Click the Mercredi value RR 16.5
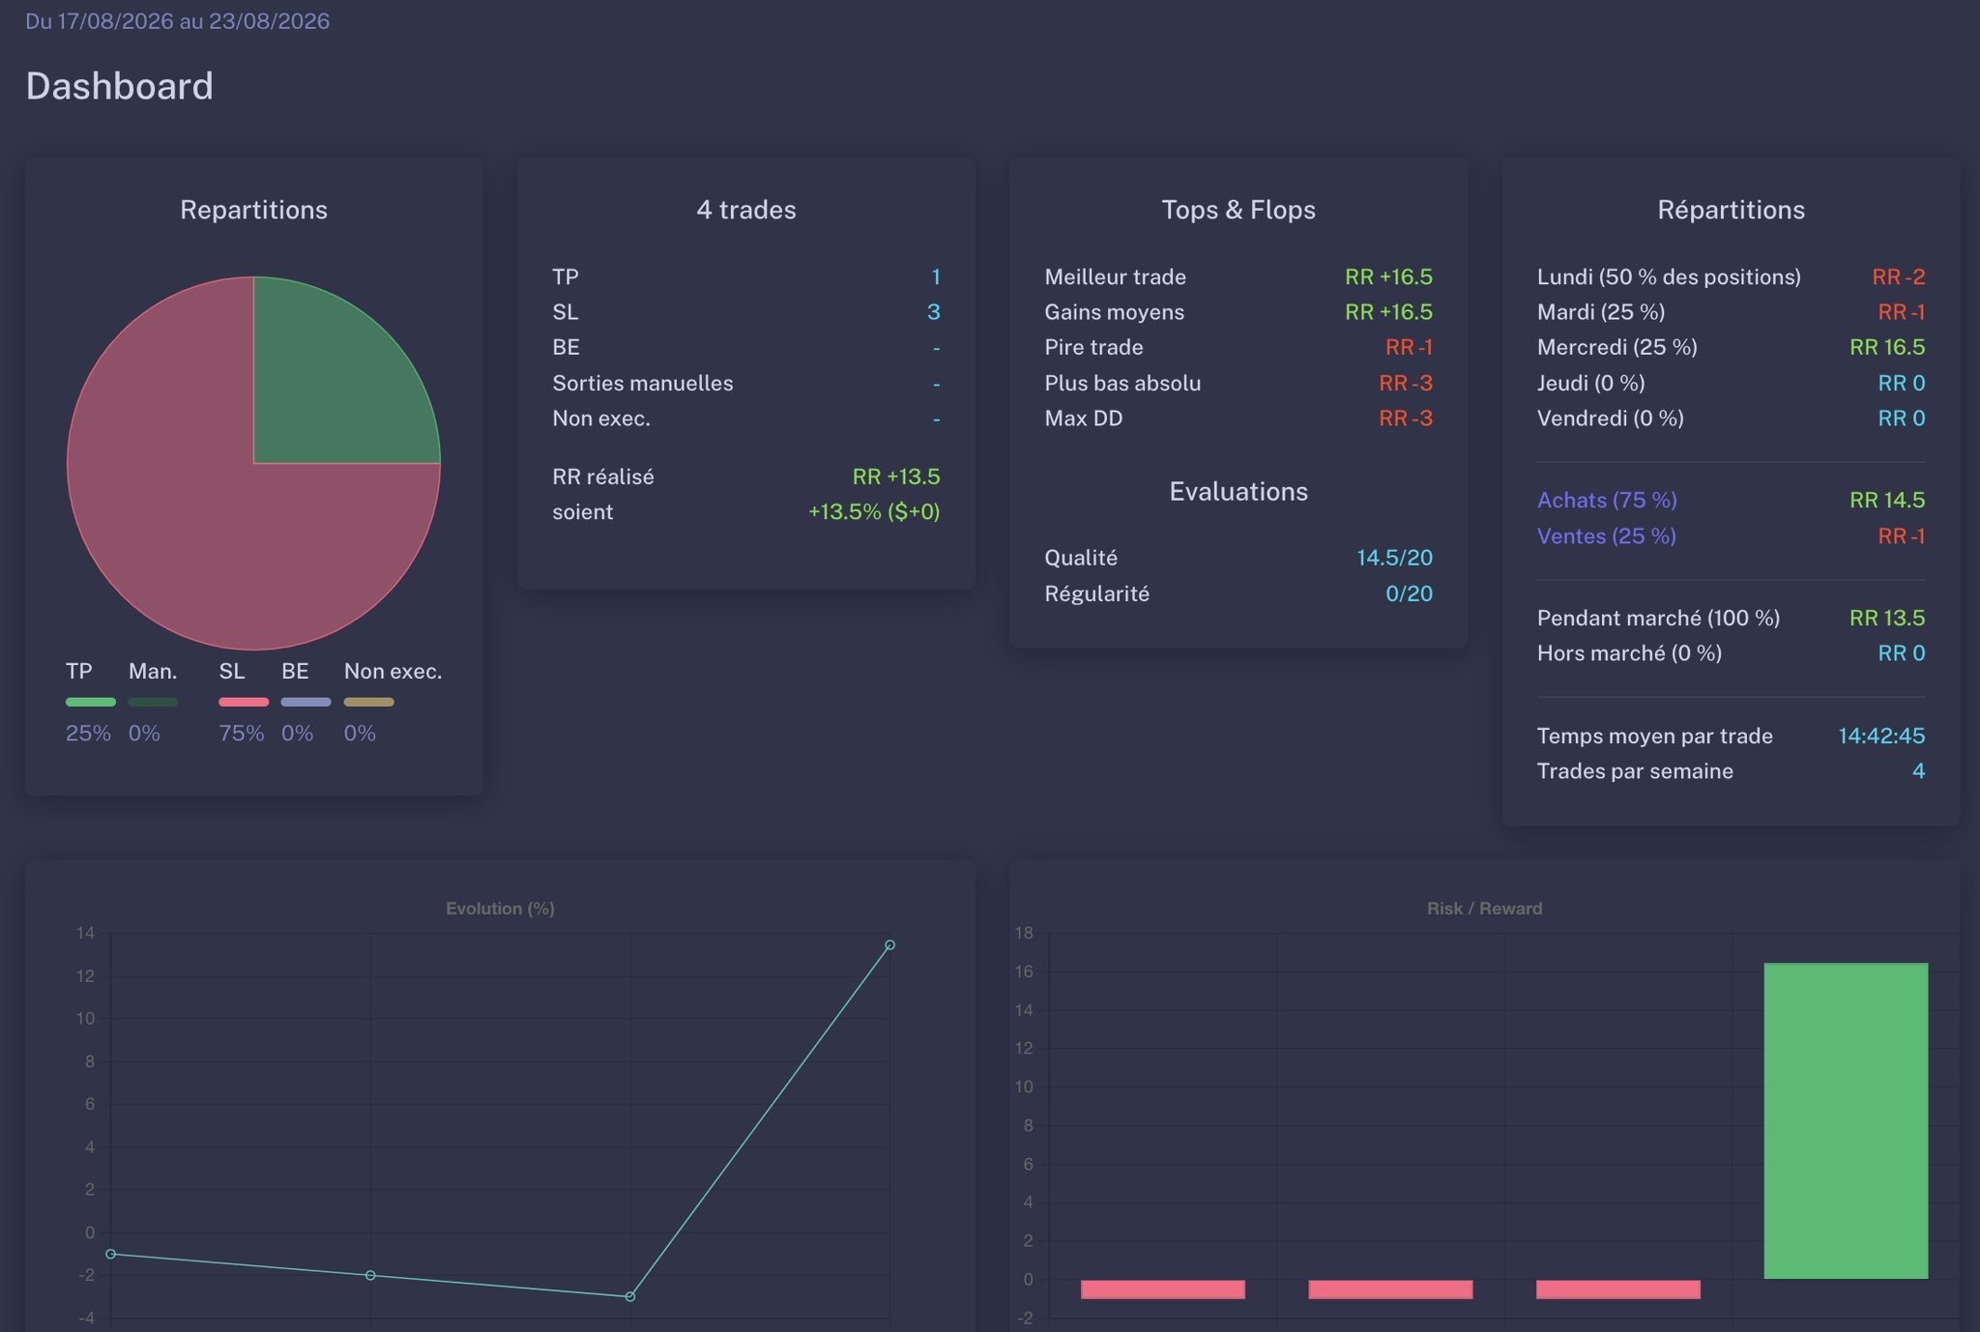Viewport: 1980px width, 1332px height. [1887, 347]
